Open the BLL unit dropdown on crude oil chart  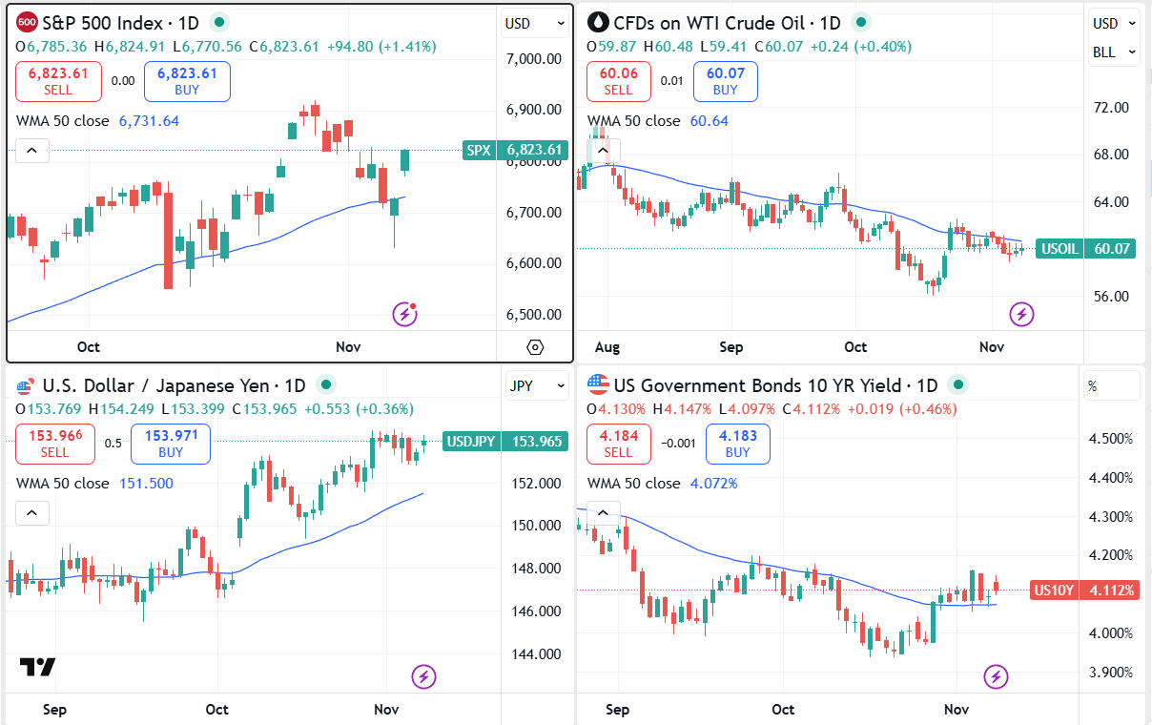pos(1114,52)
